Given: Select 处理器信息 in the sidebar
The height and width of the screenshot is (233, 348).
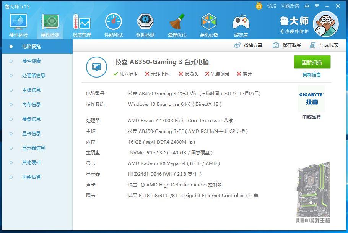Looking at the screenshot, I should [x=37, y=76].
